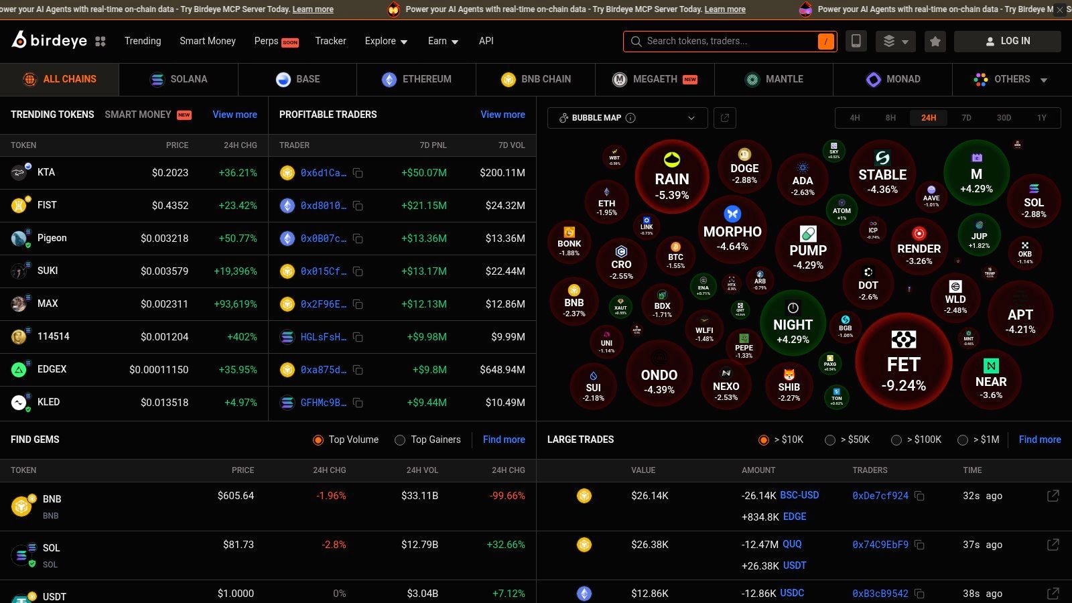The width and height of the screenshot is (1072, 603).
Task: Open the favorites star icon
Action: (x=935, y=41)
